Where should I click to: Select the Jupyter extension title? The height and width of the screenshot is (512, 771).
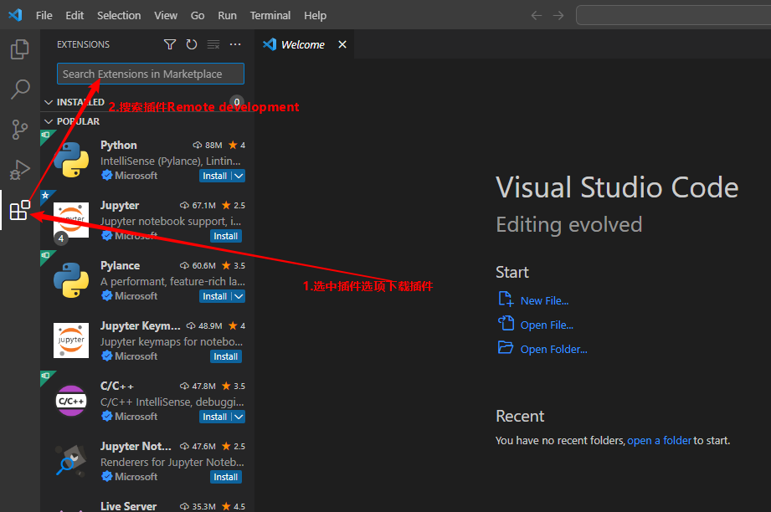point(120,206)
